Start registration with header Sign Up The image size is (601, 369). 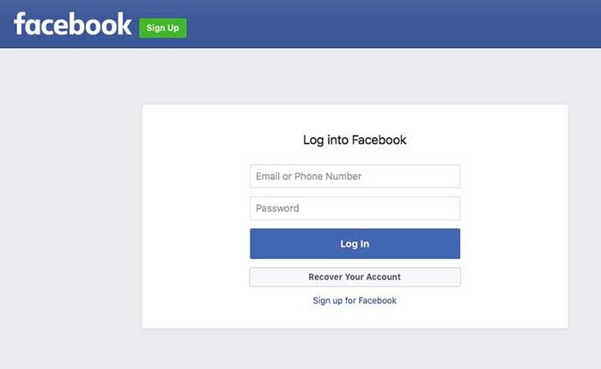163,28
